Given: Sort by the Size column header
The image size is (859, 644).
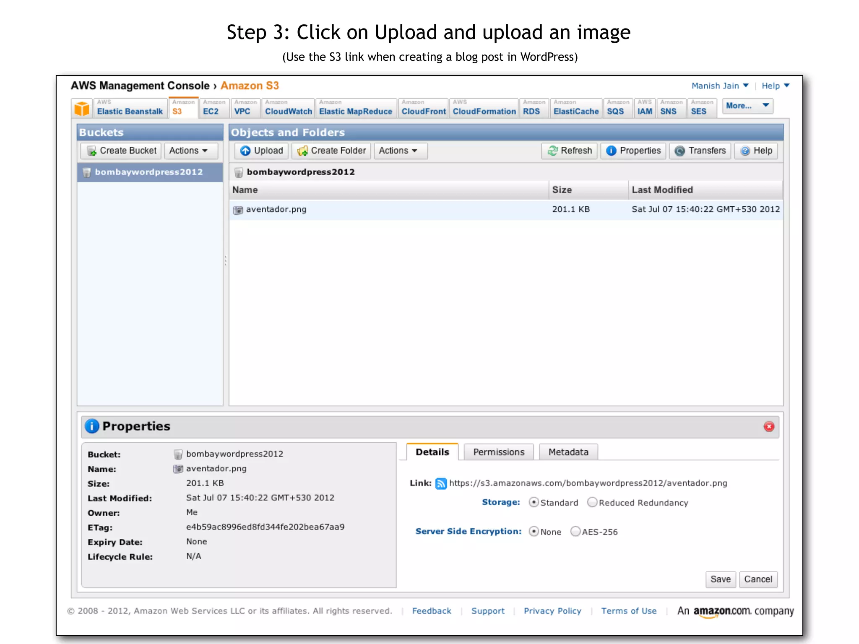Looking at the screenshot, I should point(588,190).
